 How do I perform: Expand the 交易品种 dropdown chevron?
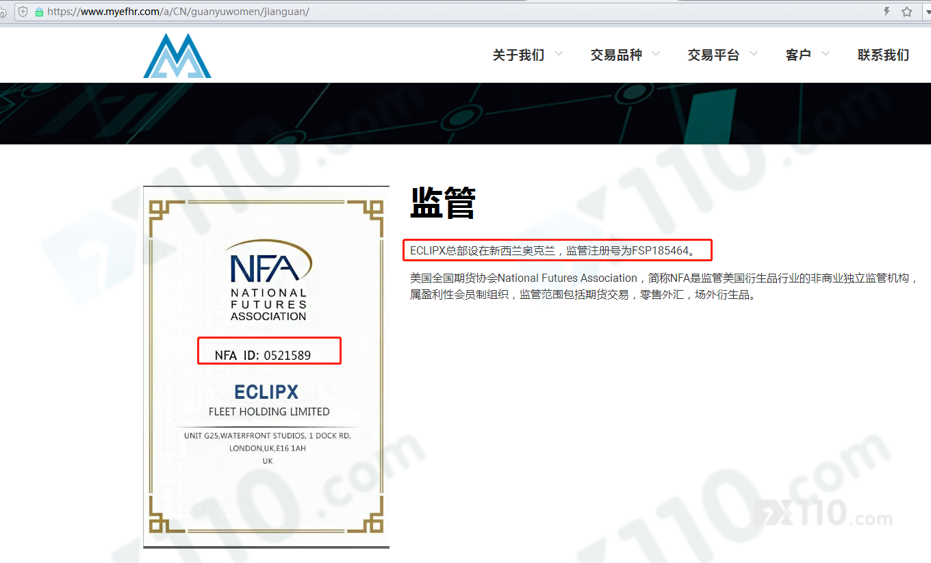[x=656, y=53]
